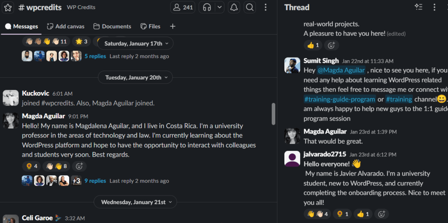Switch to the Documents tab
448x223 pixels.
[112, 26]
